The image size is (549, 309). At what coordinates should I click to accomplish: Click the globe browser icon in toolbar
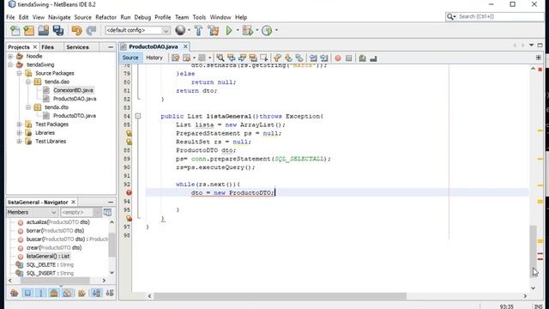(x=180, y=31)
